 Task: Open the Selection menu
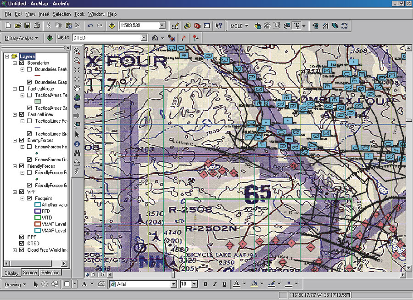click(x=62, y=14)
